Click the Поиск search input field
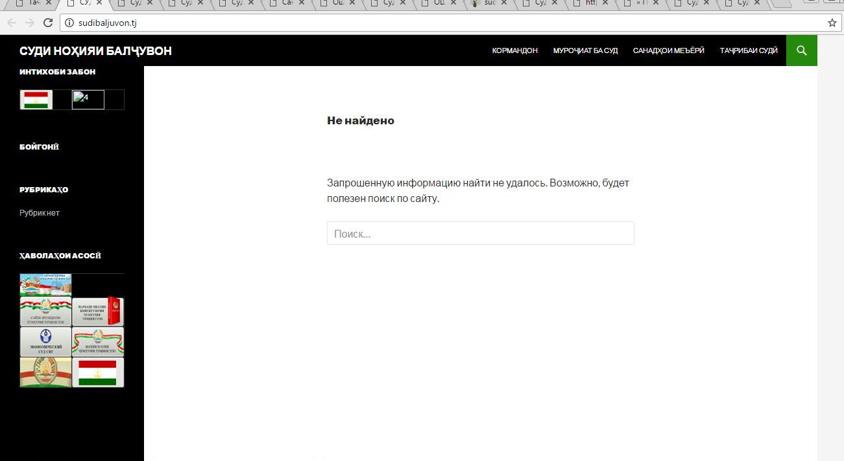The height and width of the screenshot is (461, 844). pyautogui.click(x=480, y=234)
